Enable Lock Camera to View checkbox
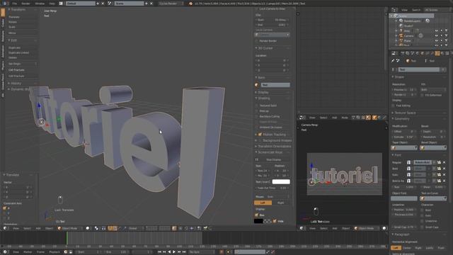This screenshot has width=453, height=255. 256,9
